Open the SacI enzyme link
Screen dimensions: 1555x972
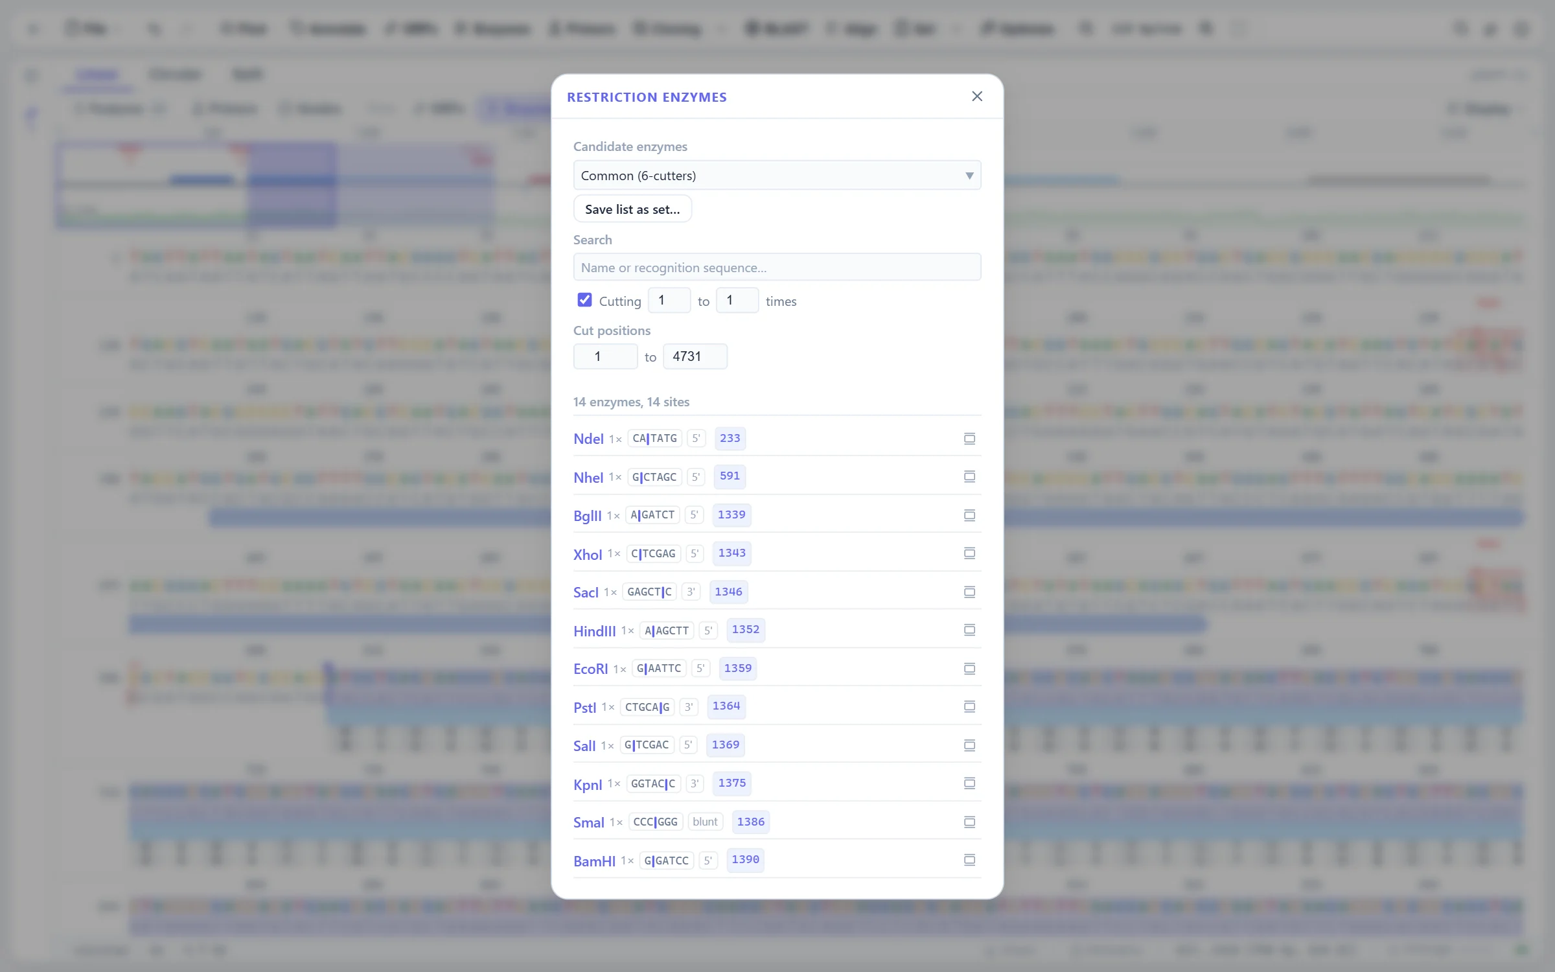(586, 592)
